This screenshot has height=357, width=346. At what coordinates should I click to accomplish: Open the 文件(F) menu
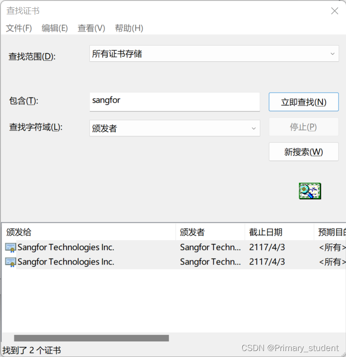click(19, 28)
